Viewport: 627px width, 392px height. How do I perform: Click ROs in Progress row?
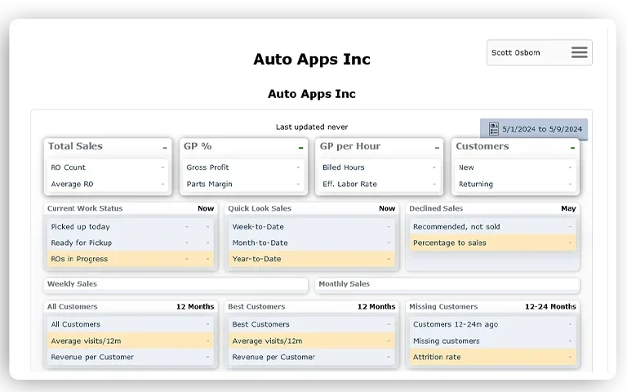(x=131, y=259)
